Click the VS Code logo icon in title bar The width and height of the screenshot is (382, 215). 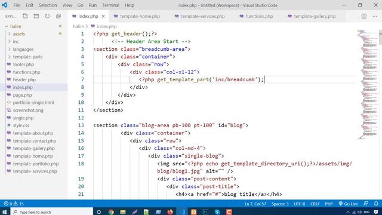point(5,5)
